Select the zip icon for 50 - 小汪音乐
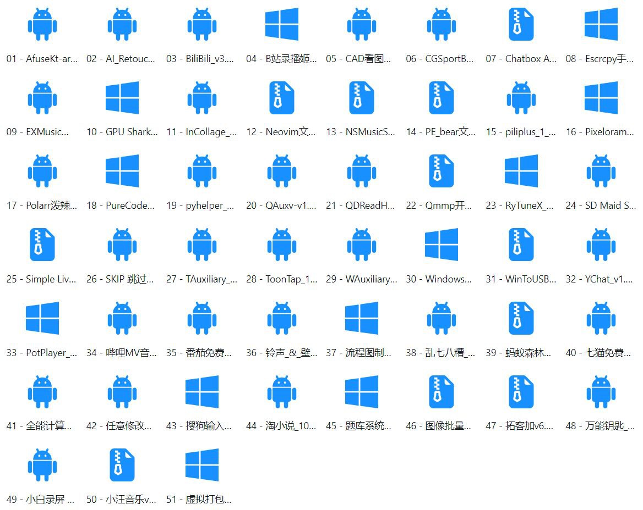Screen dimensions: 643x510 point(122,465)
